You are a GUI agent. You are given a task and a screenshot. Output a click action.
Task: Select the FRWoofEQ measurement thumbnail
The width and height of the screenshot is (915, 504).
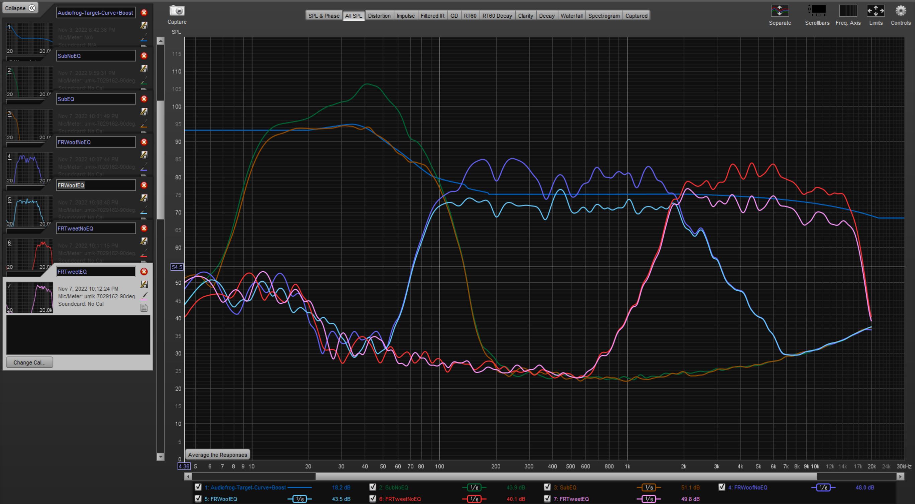pyautogui.click(x=29, y=212)
